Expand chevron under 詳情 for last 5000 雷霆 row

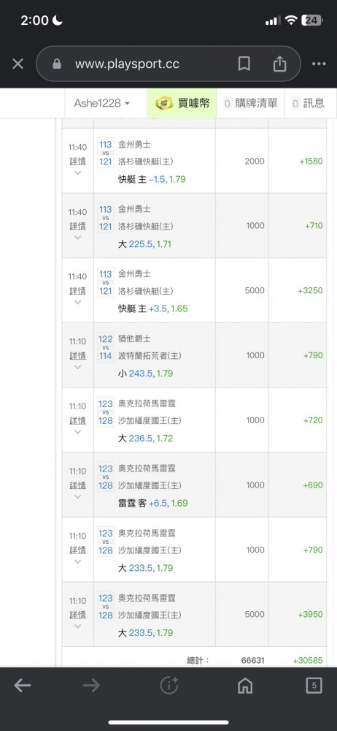pyautogui.click(x=78, y=626)
